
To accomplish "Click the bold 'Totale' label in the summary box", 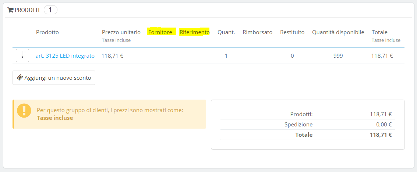I will coord(304,135).
